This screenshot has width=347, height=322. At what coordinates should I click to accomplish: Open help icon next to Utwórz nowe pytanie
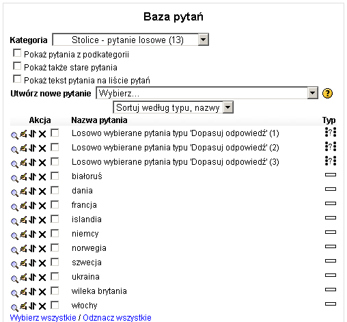pyautogui.click(x=327, y=94)
